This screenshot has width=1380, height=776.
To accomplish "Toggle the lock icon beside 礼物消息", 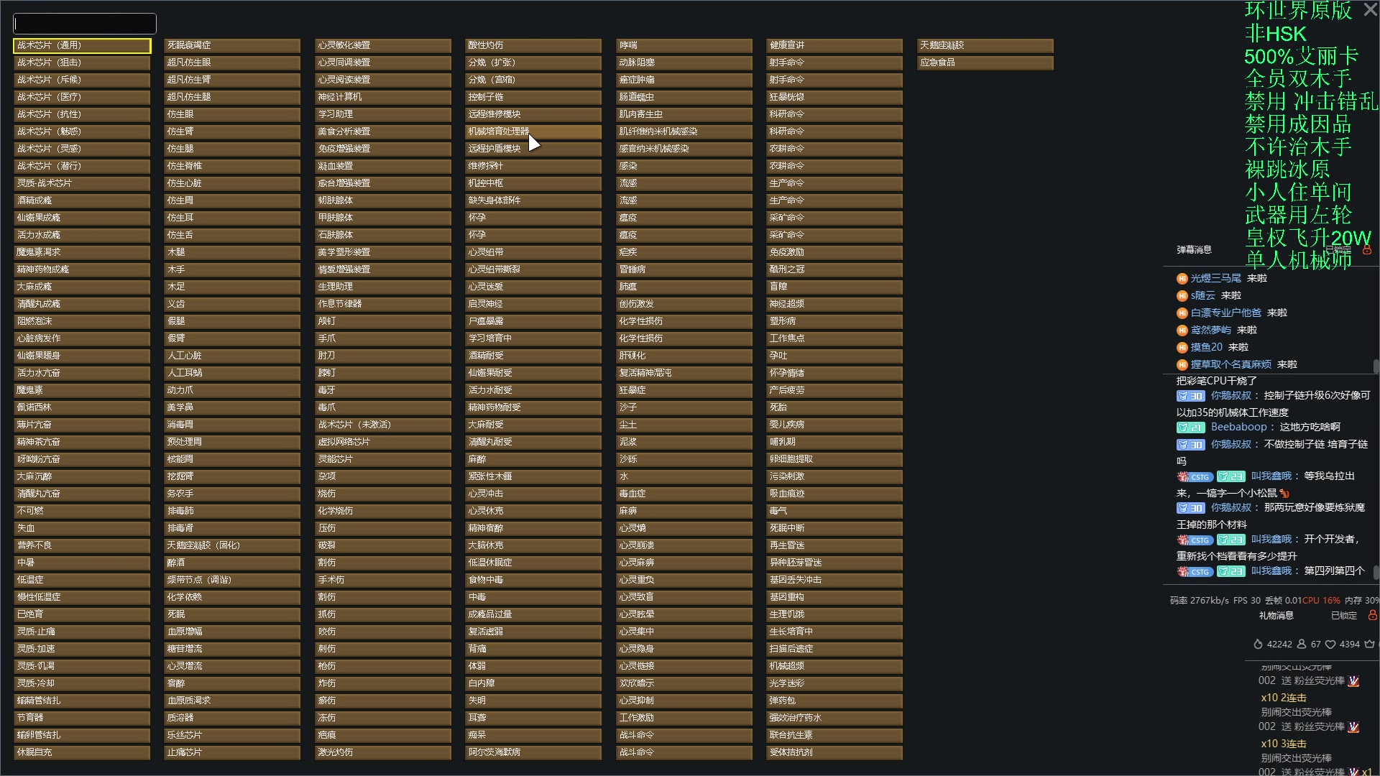I will [x=1372, y=615].
